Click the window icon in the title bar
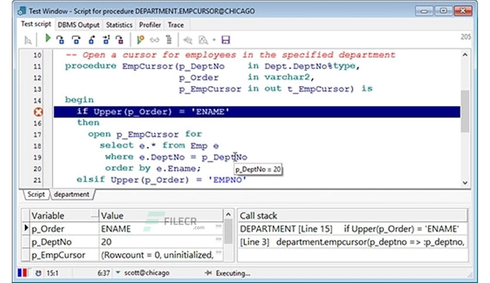 (x=22, y=11)
